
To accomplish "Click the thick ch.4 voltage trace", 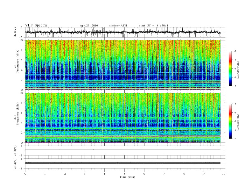I will 123,163.
